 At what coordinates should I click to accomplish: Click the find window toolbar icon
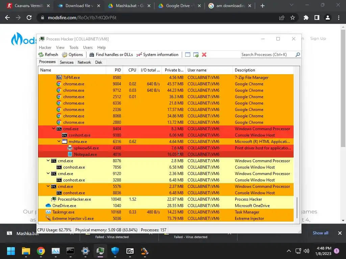click(188, 55)
